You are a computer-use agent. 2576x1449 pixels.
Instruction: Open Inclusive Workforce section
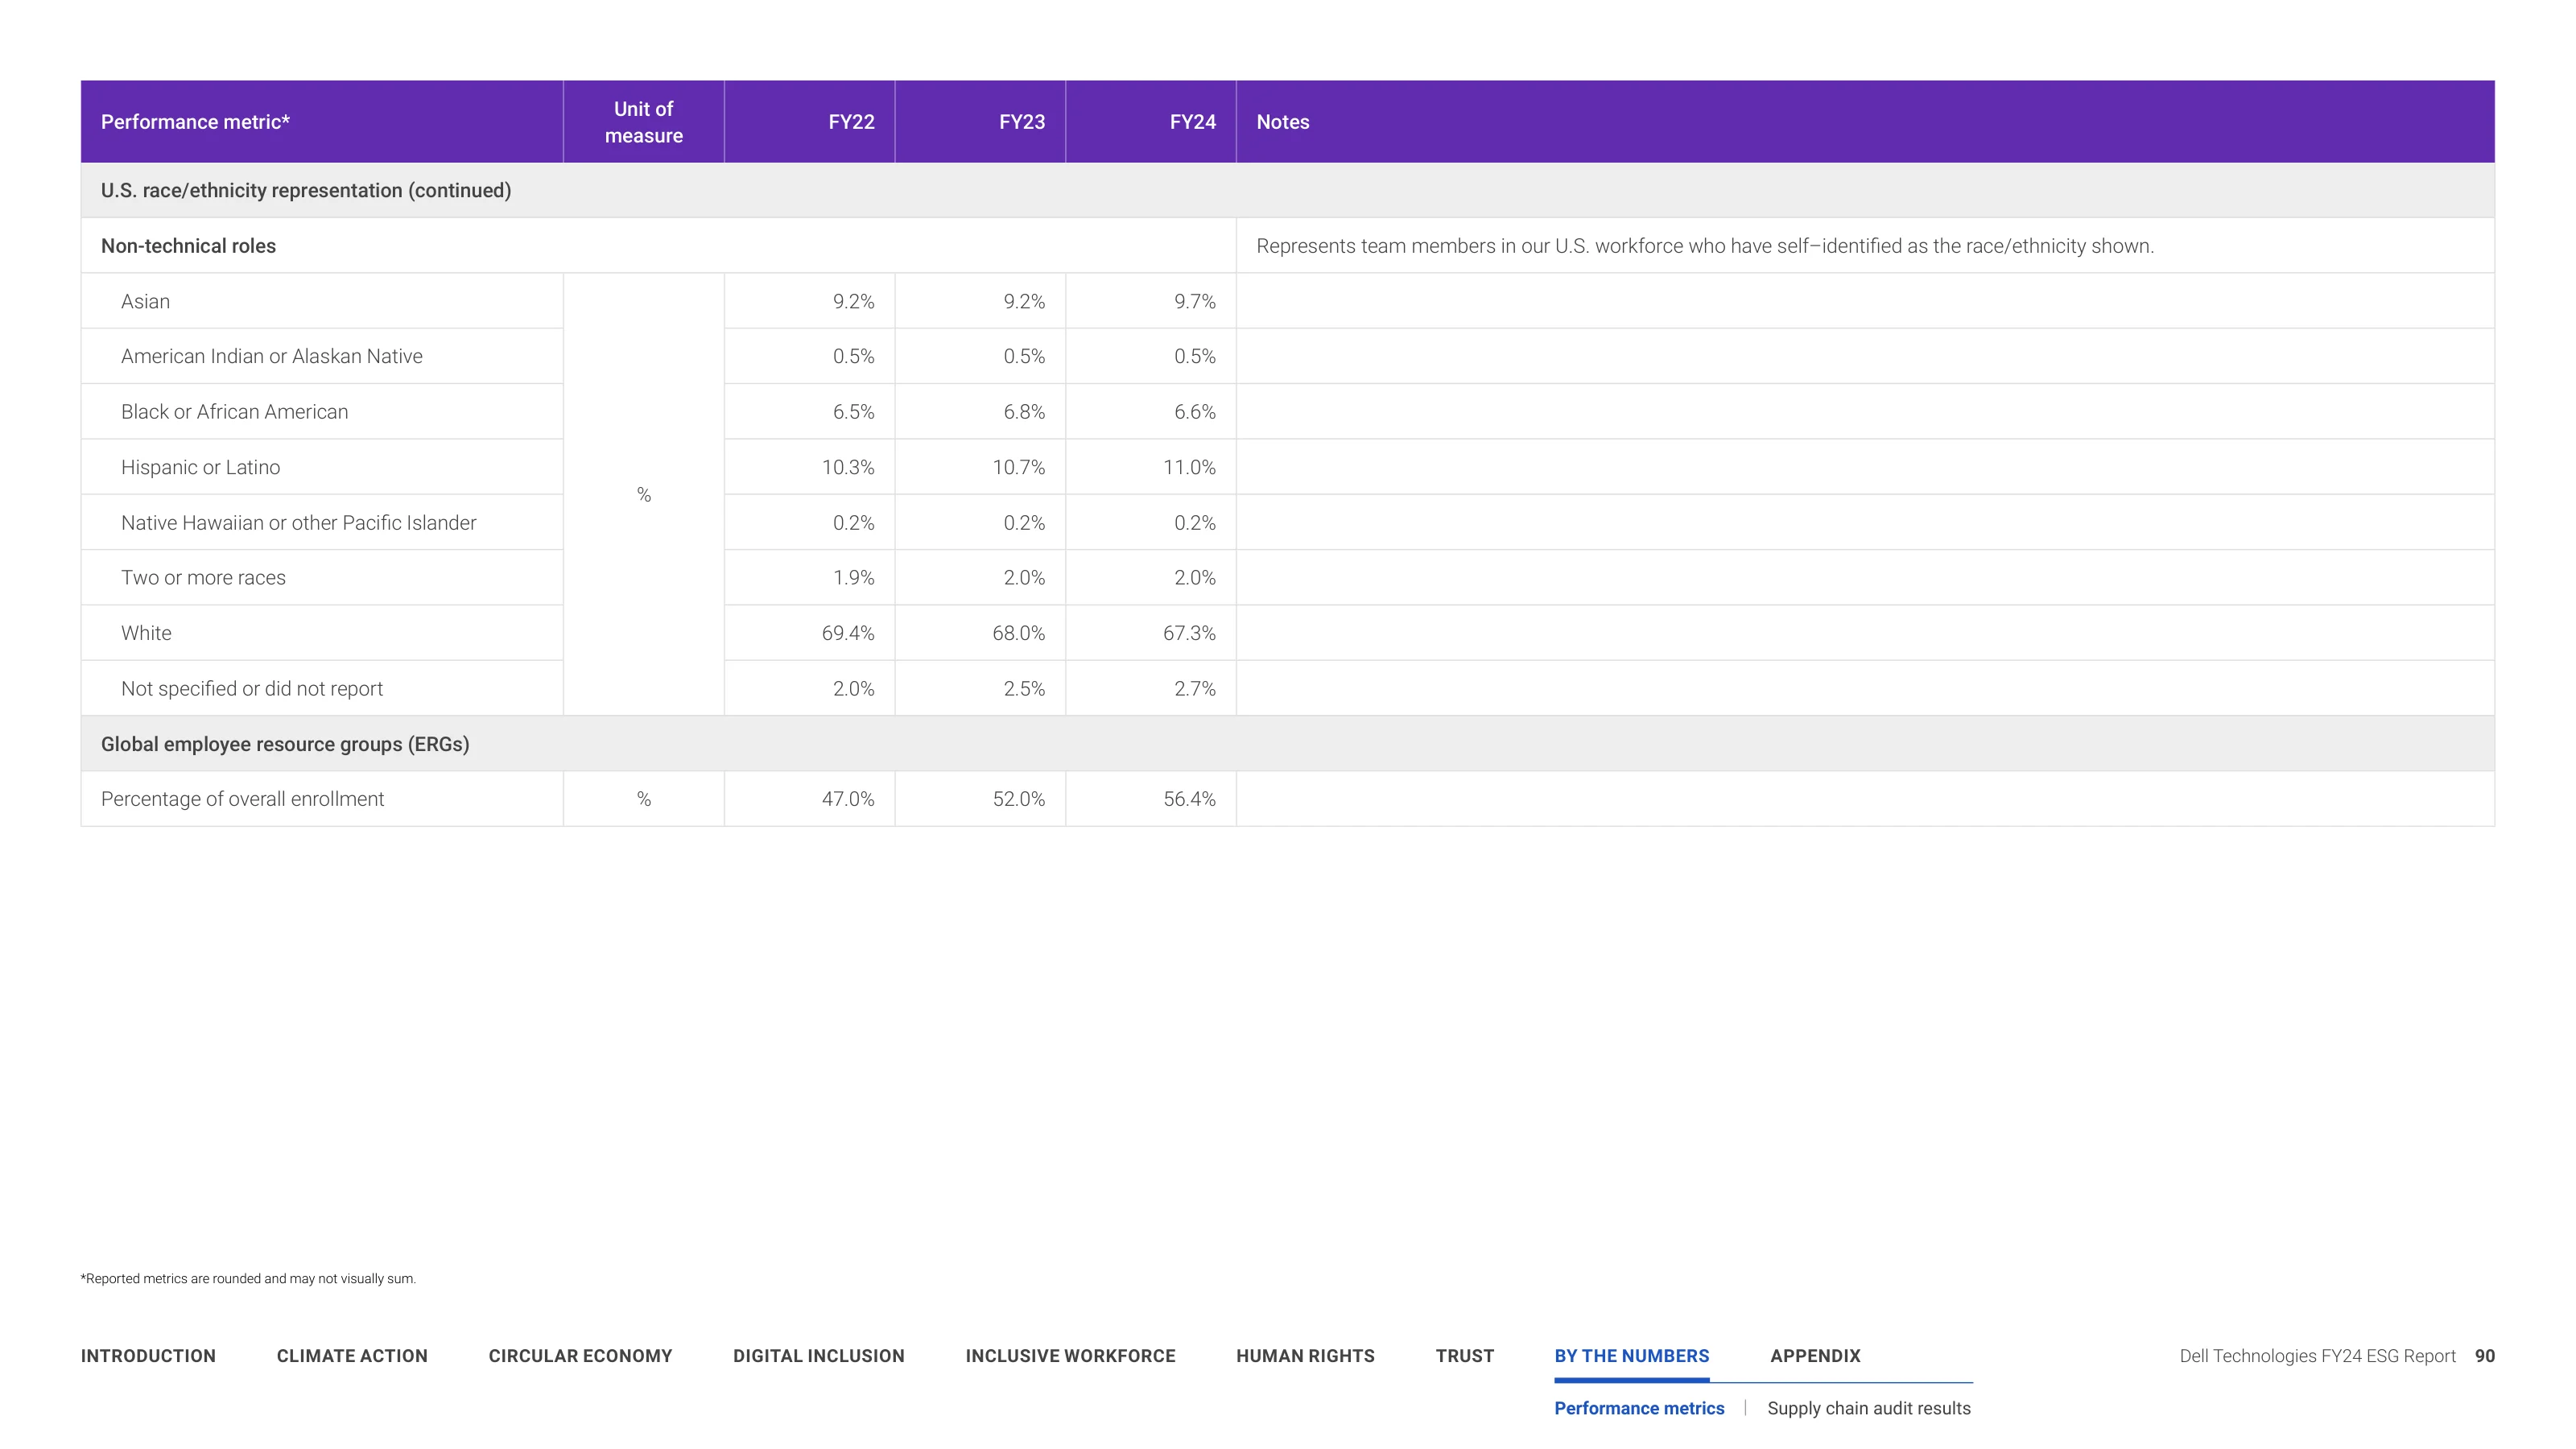[1070, 1355]
